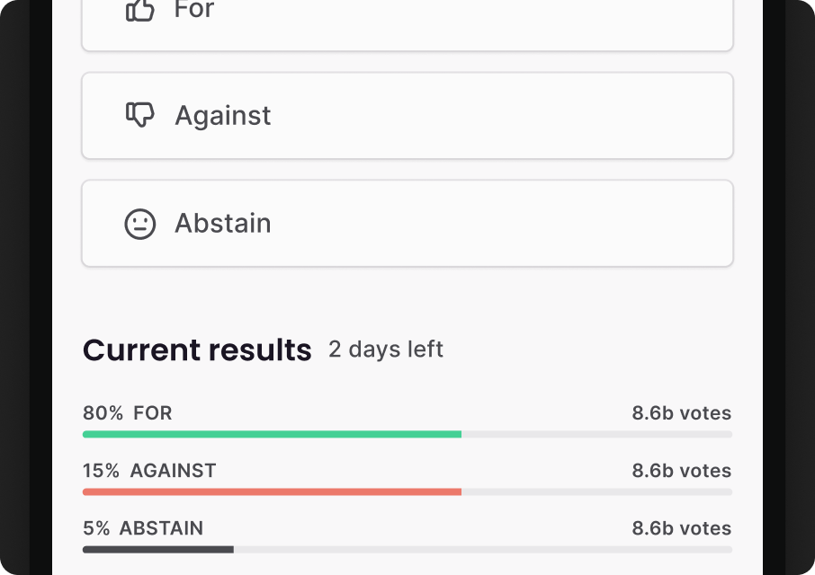Select the "80% FOR" result label

click(x=128, y=413)
